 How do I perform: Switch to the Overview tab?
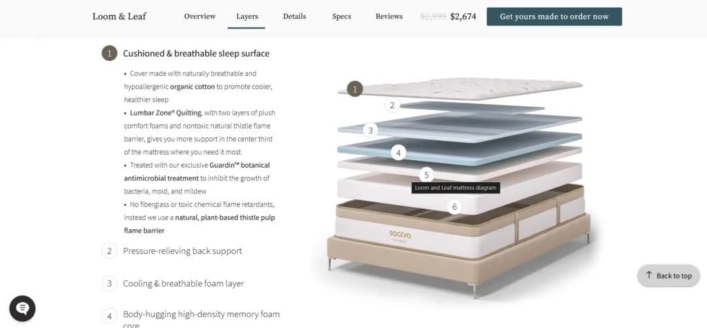[200, 17]
